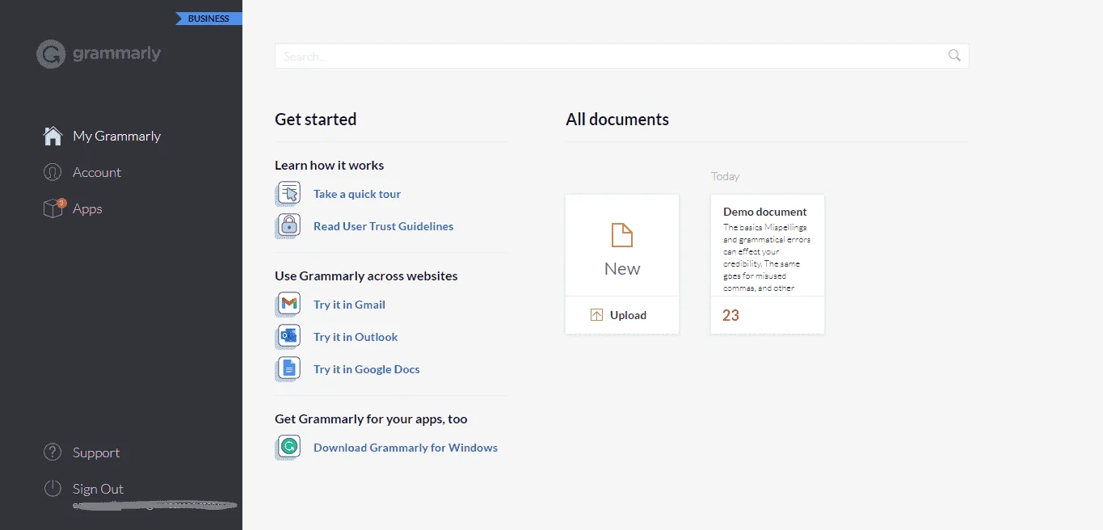The image size is (1103, 530).
Task: Click the User Trust padlock icon
Action: [x=288, y=226]
